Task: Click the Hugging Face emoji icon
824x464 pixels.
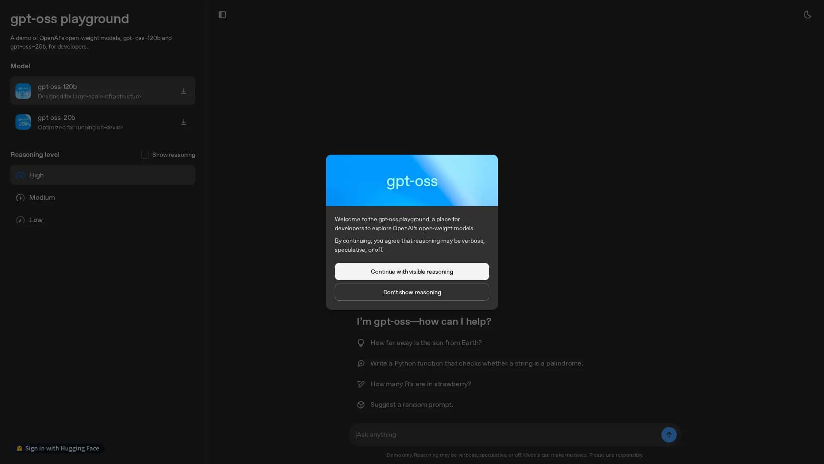Action: 19,449
